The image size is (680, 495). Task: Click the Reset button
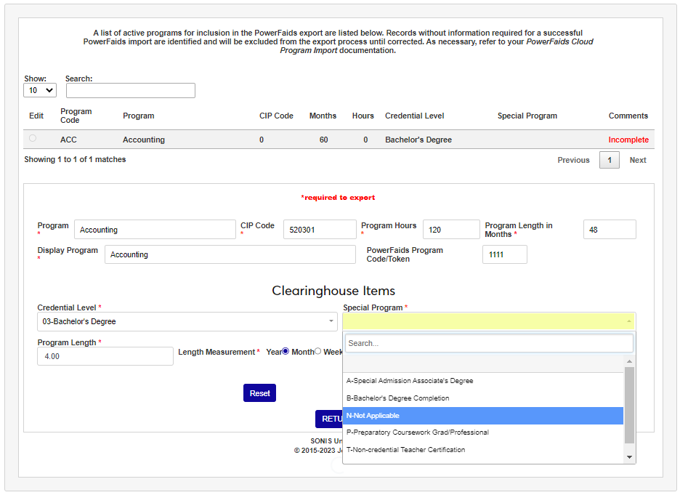pos(259,393)
